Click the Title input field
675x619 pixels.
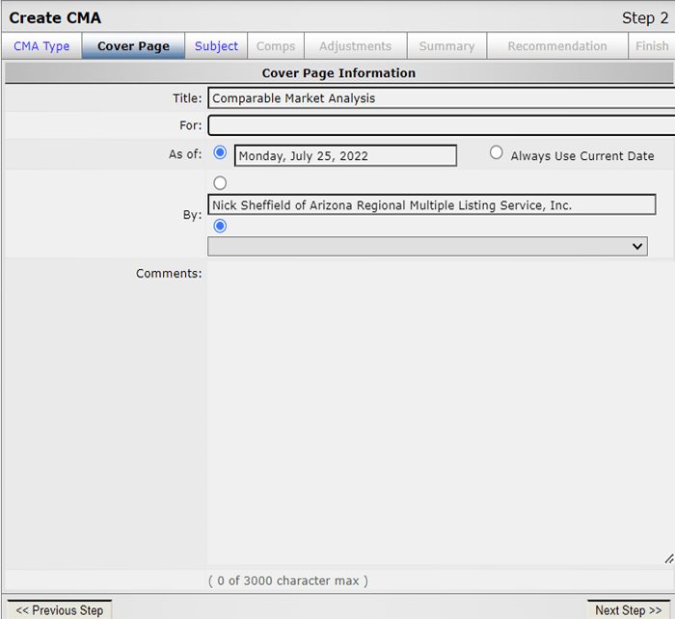click(442, 98)
